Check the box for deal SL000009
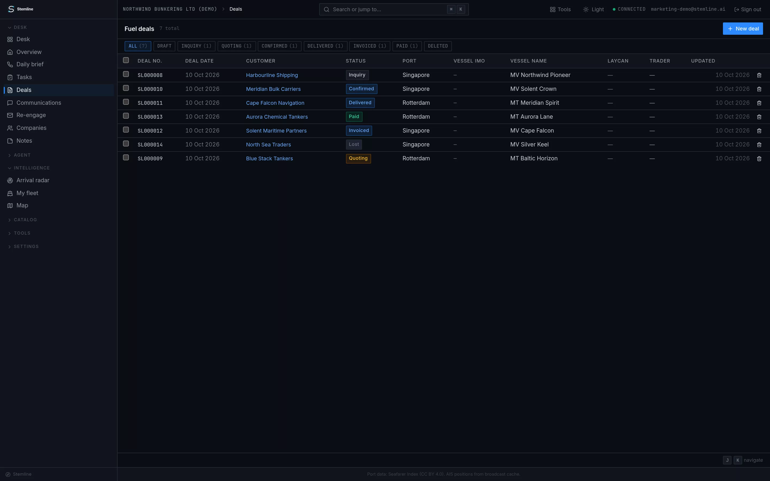770x481 pixels. [126, 157]
